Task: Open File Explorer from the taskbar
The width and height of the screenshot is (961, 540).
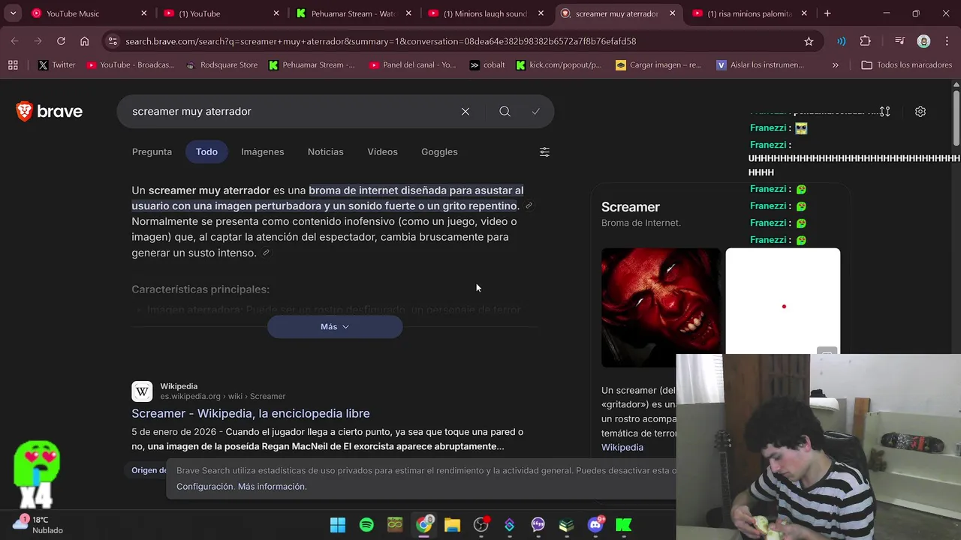Action: click(x=452, y=525)
